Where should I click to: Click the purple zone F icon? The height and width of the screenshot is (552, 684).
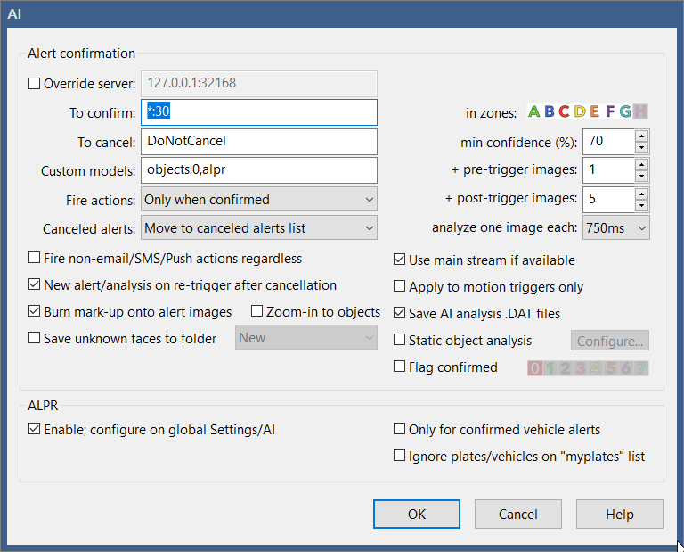tap(610, 112)
